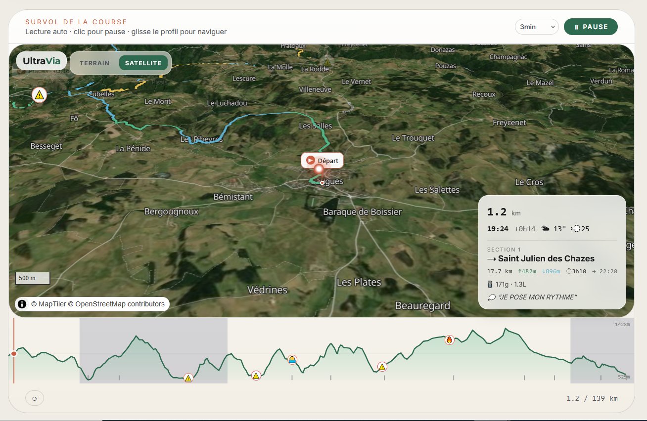Open the map attribution info icon
The height and width of the screenshot is (421, 647).
coord(22,304)
